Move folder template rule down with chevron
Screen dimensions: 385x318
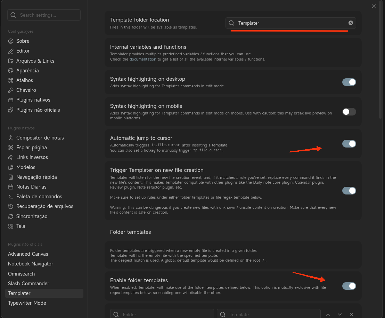click(340, 315)
